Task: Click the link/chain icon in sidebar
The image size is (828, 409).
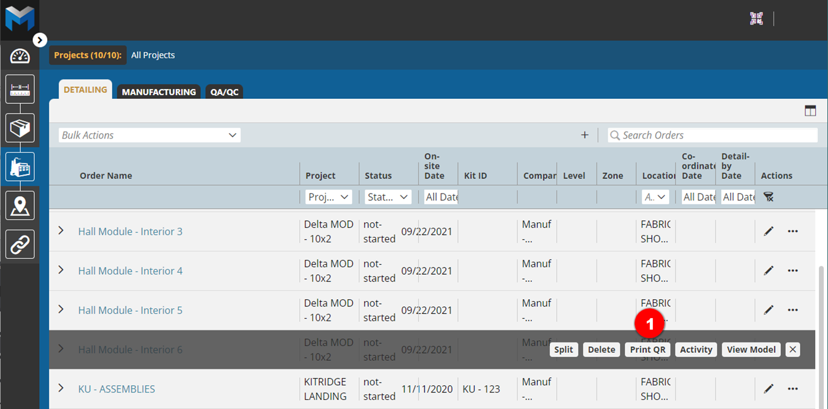Action: [x=20, y=244]
